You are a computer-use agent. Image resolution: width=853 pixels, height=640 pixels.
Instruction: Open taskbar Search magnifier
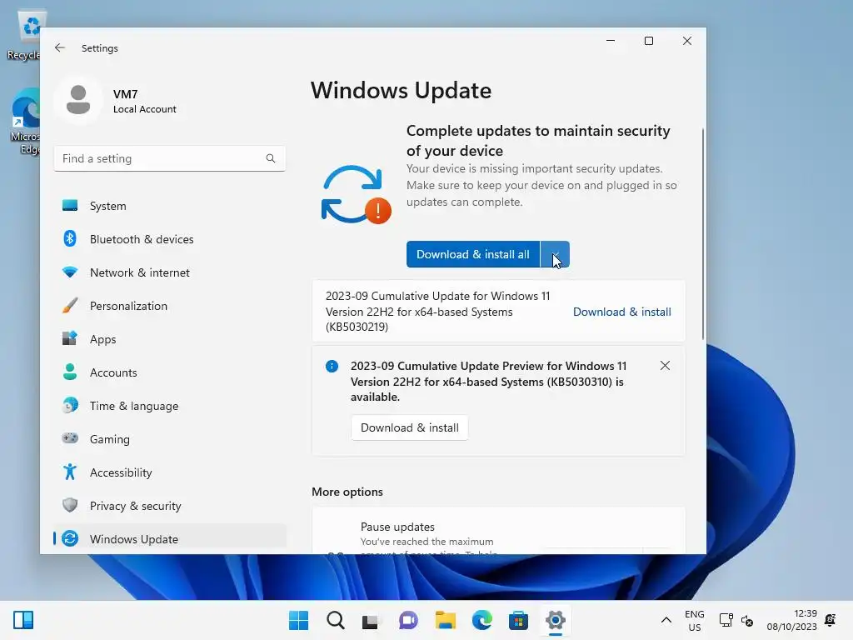[335, 620]
